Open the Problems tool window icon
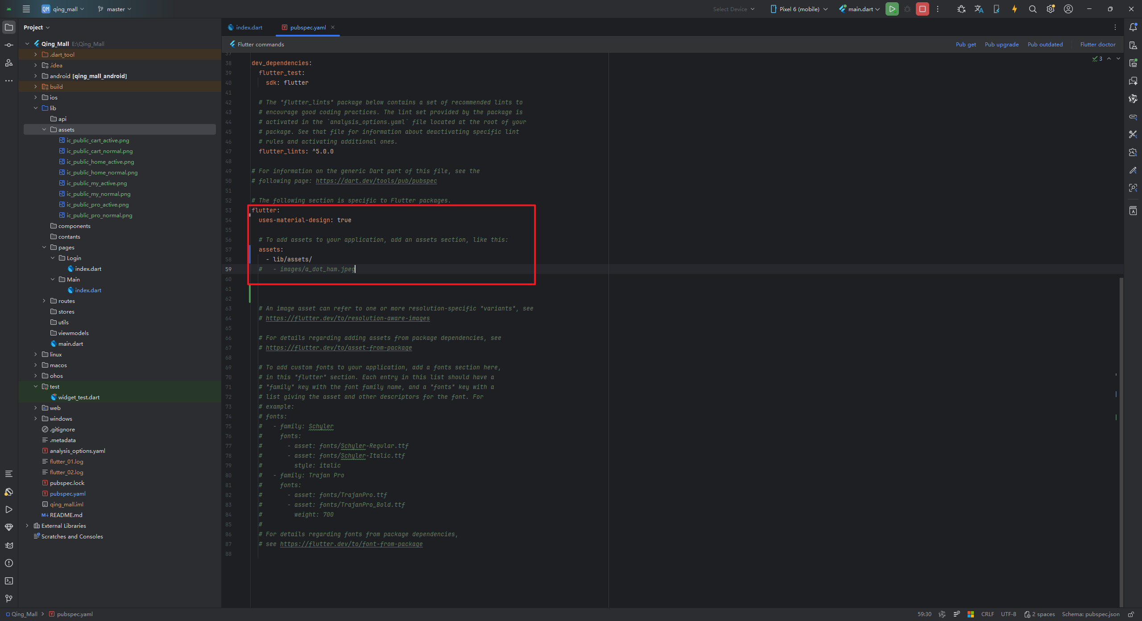 coord(8,563)
